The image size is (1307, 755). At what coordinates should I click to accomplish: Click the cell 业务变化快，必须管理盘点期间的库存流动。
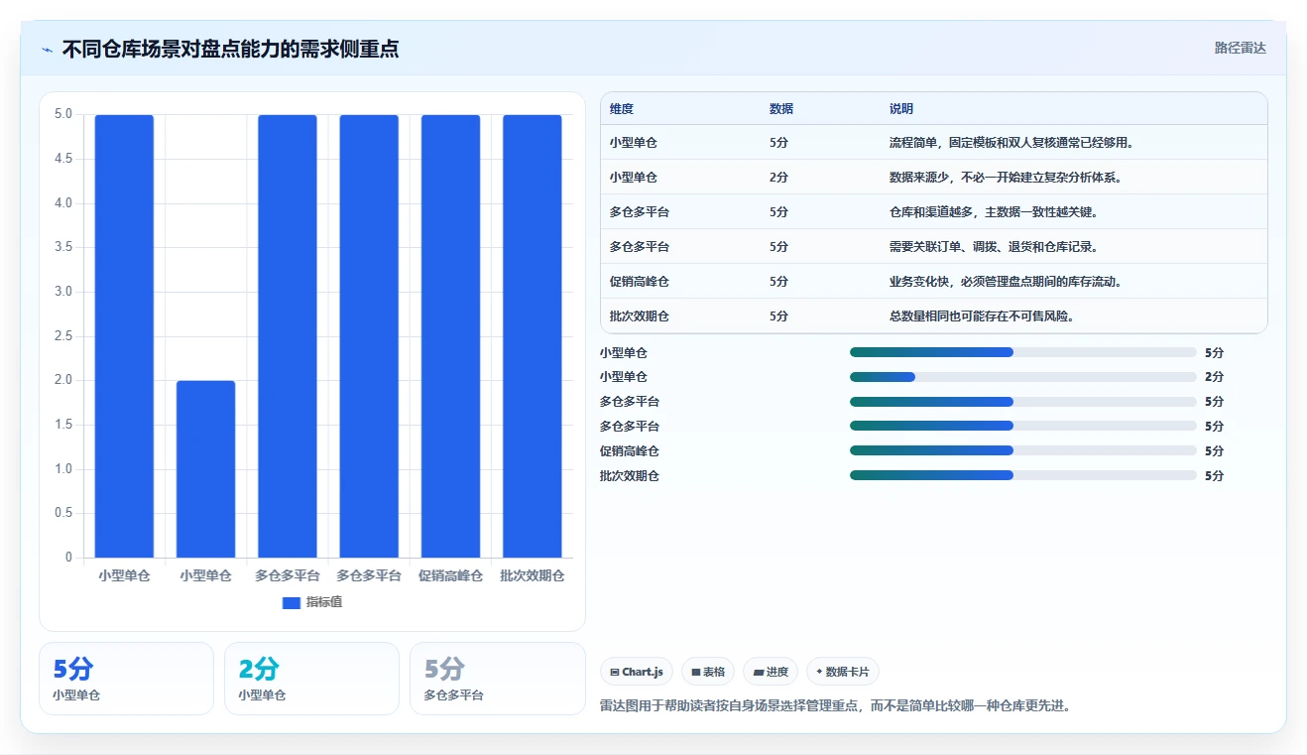1006,282
